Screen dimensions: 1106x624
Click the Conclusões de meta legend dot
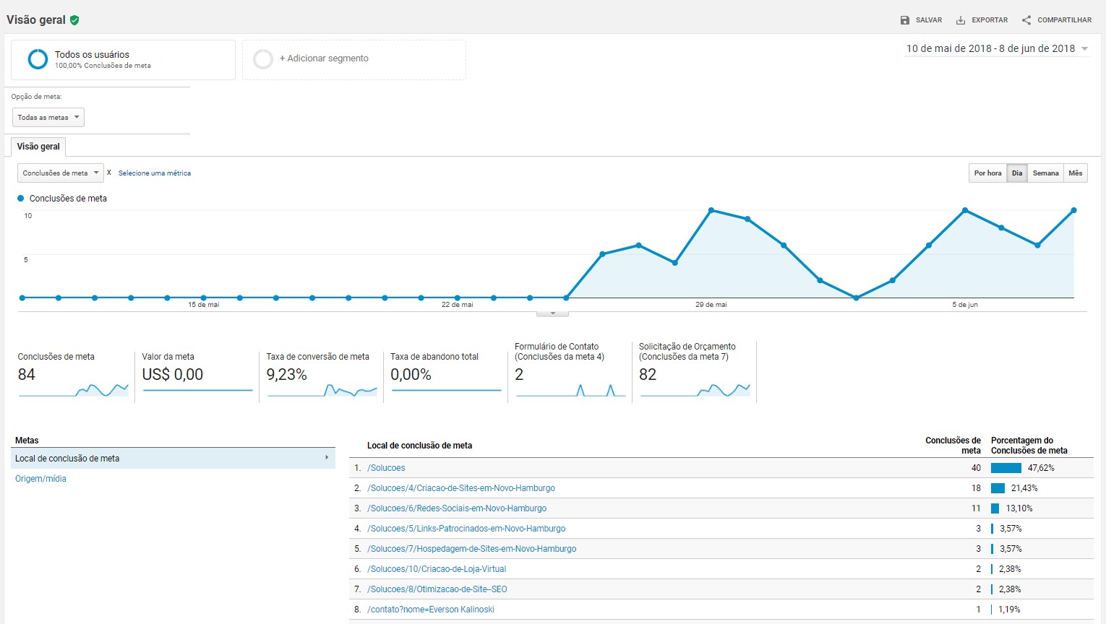(21, 198)
